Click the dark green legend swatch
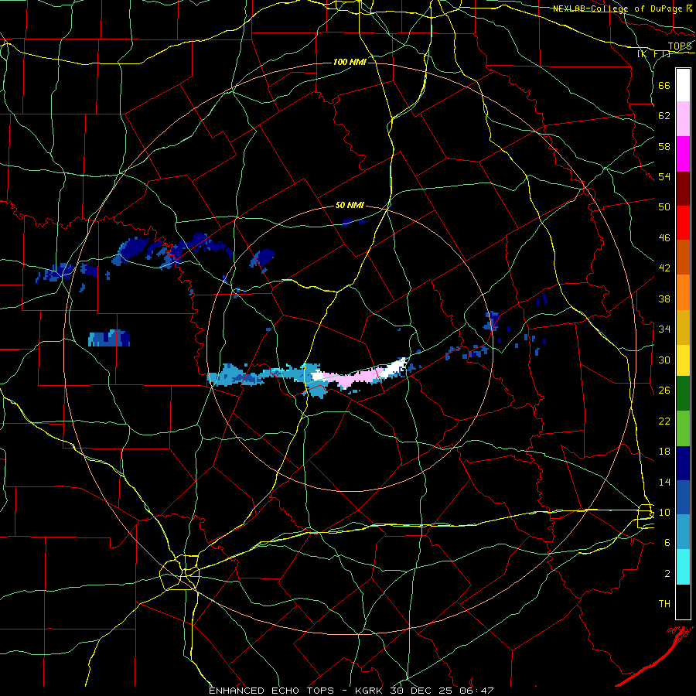Image resolution: width=696 pixels, height=696 pixels. 683,394
